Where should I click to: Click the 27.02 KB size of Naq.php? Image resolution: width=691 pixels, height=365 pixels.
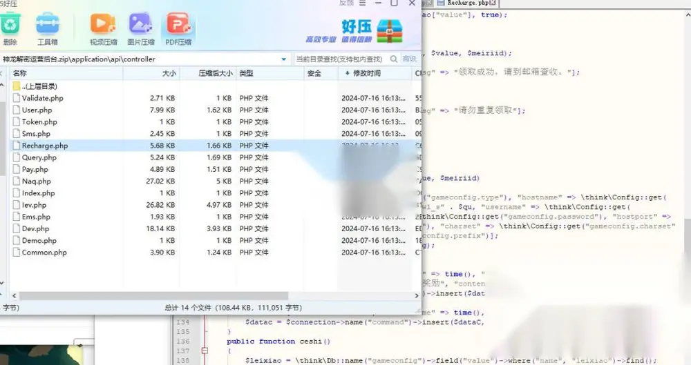click(x=160, y=181)
